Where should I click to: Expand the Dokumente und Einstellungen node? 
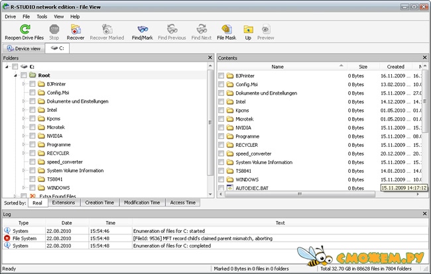(24, 101)
